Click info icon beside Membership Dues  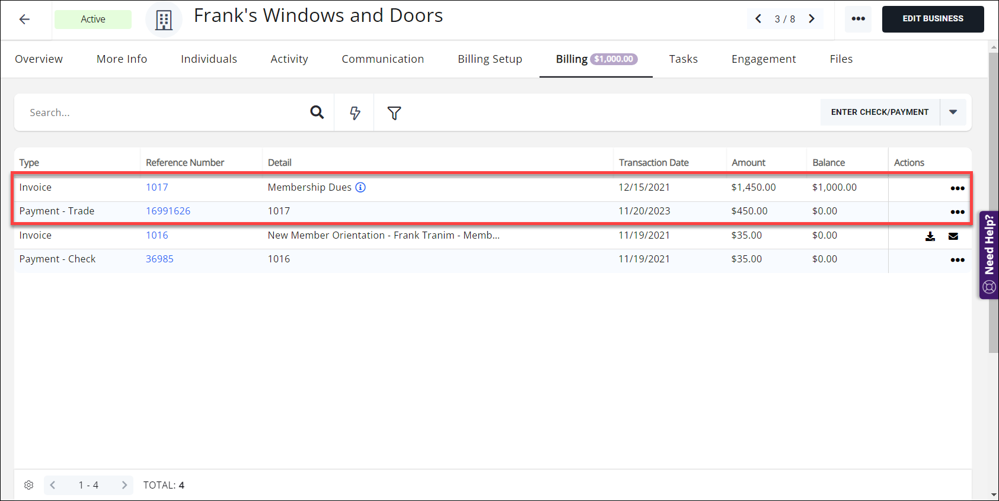coord(360,187)
